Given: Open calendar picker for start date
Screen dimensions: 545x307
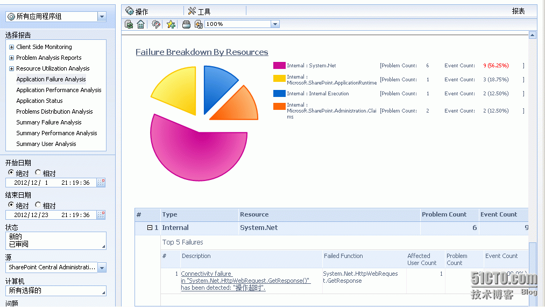Looking at the screenshot, I should click(x=101, y=183).
